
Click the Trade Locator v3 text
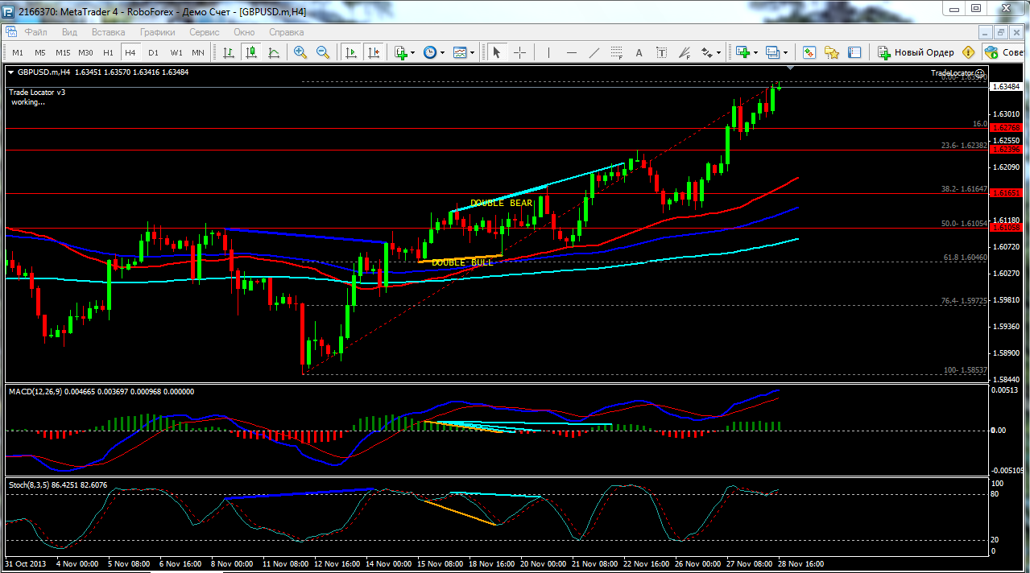point(37,92)
